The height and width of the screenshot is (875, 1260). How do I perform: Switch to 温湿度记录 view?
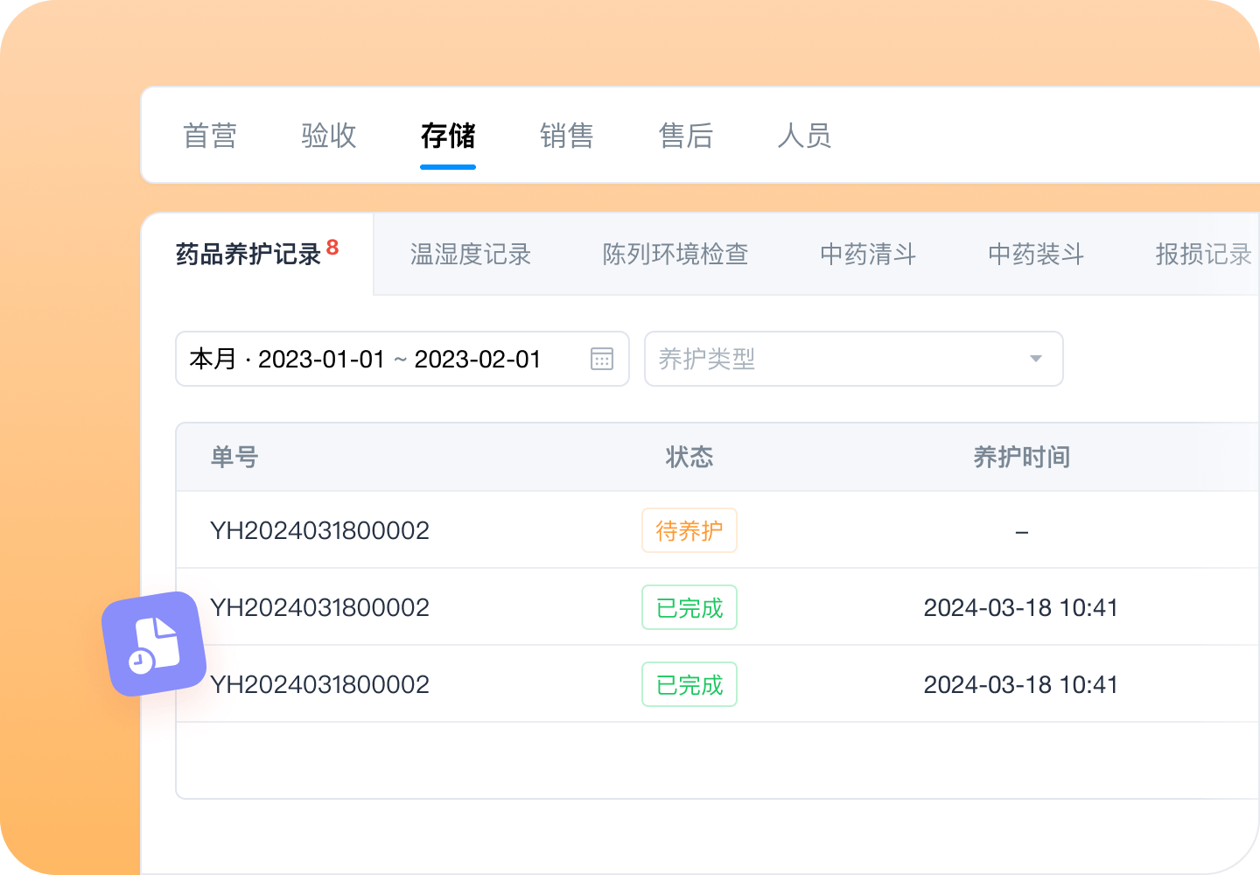point(470,255)
